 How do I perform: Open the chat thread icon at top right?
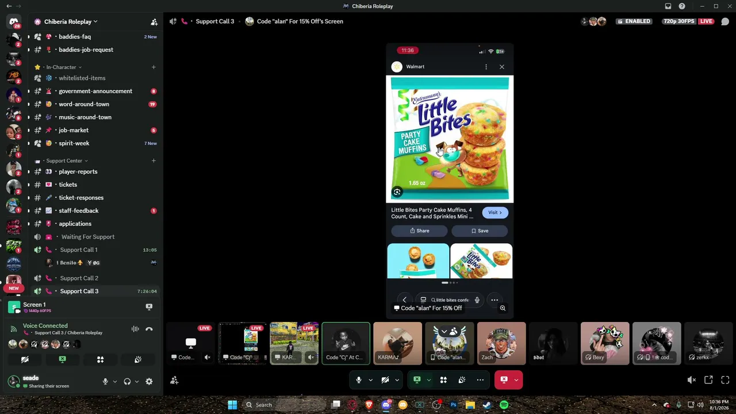(x=725, y=22)
